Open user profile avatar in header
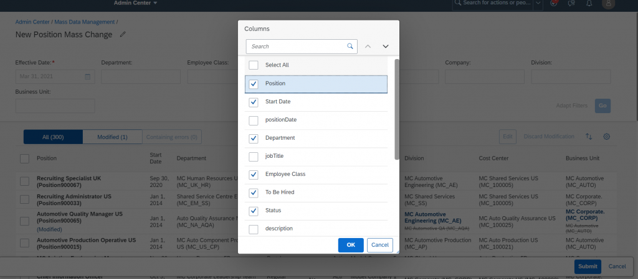638x279 pixels. (x=608, y=3)
